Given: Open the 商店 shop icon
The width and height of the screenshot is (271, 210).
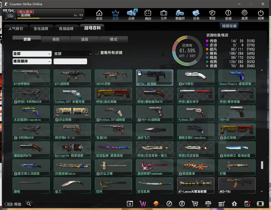Looking at the screenshot, I should click(148, 15).
